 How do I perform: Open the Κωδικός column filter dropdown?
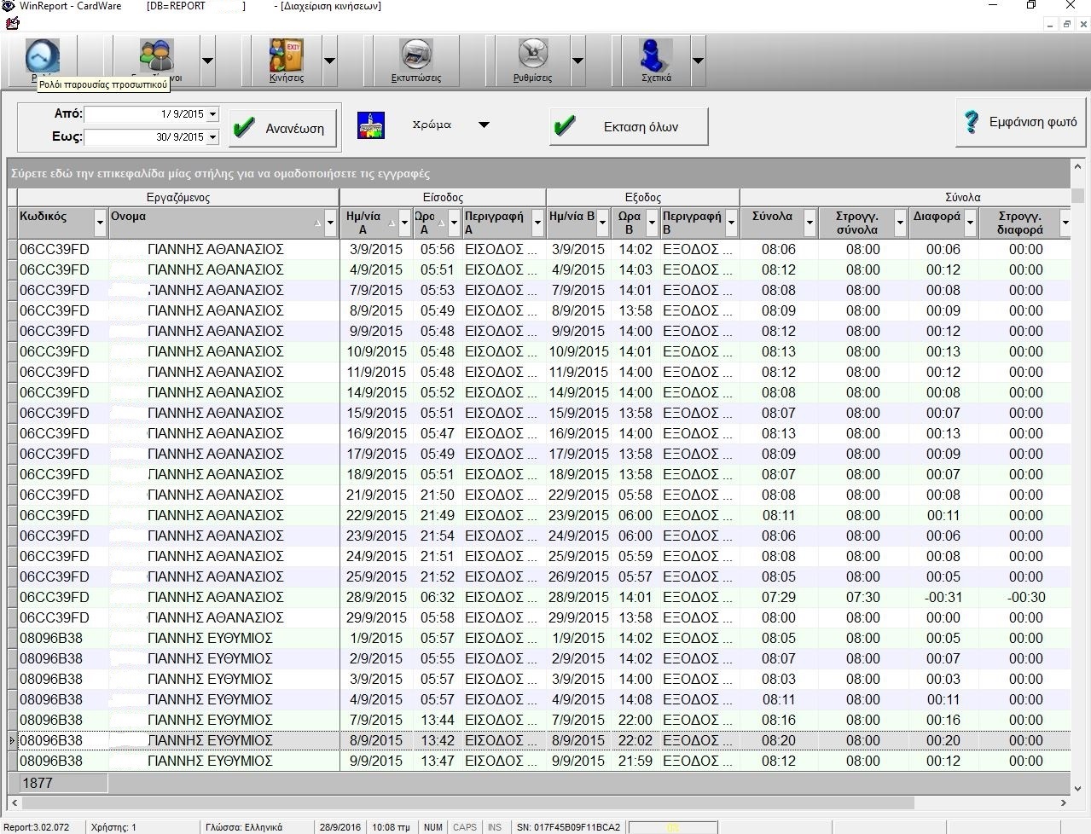point(100,223)
